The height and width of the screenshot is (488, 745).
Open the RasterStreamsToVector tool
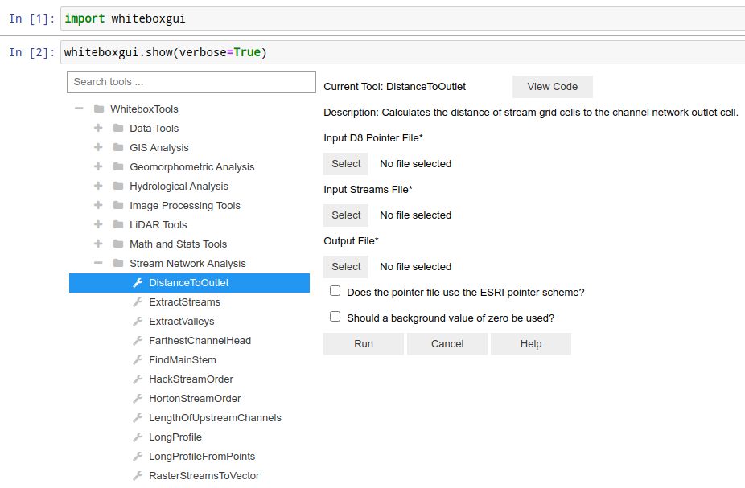[x=204, y=476]
